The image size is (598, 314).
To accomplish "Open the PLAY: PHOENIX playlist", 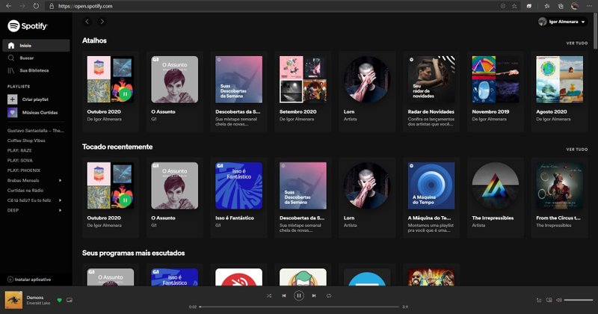I will [x=24, y=170].
